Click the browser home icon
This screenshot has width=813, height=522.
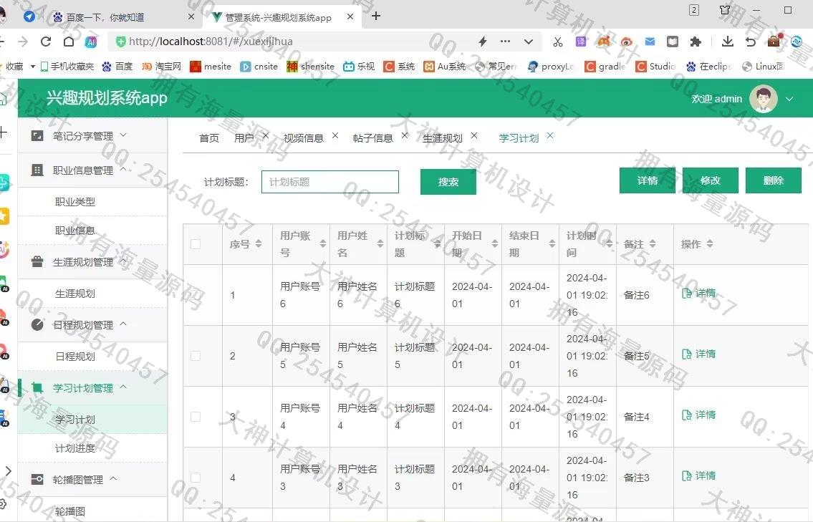tap(69, 42)
